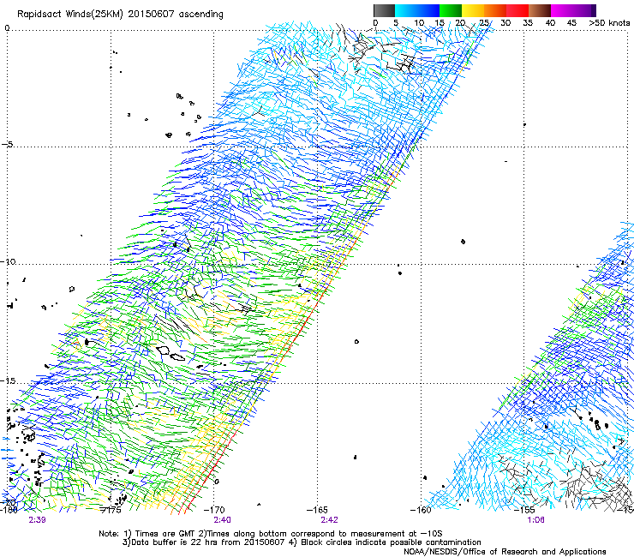Viewport: 634px width, 557px height.
Task: Click the longitude label '-165'
Action: tap(317, 510)
